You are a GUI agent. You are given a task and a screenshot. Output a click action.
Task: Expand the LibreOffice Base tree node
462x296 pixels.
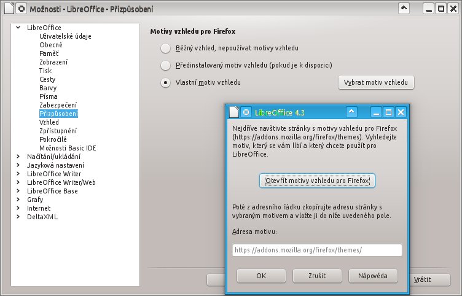(x=18, y=191)
